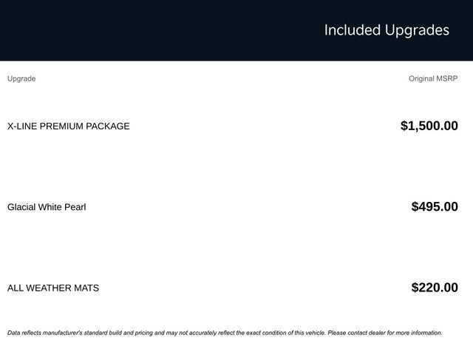
Task: Click the word "Included" in the title
Action: [352, 30]
